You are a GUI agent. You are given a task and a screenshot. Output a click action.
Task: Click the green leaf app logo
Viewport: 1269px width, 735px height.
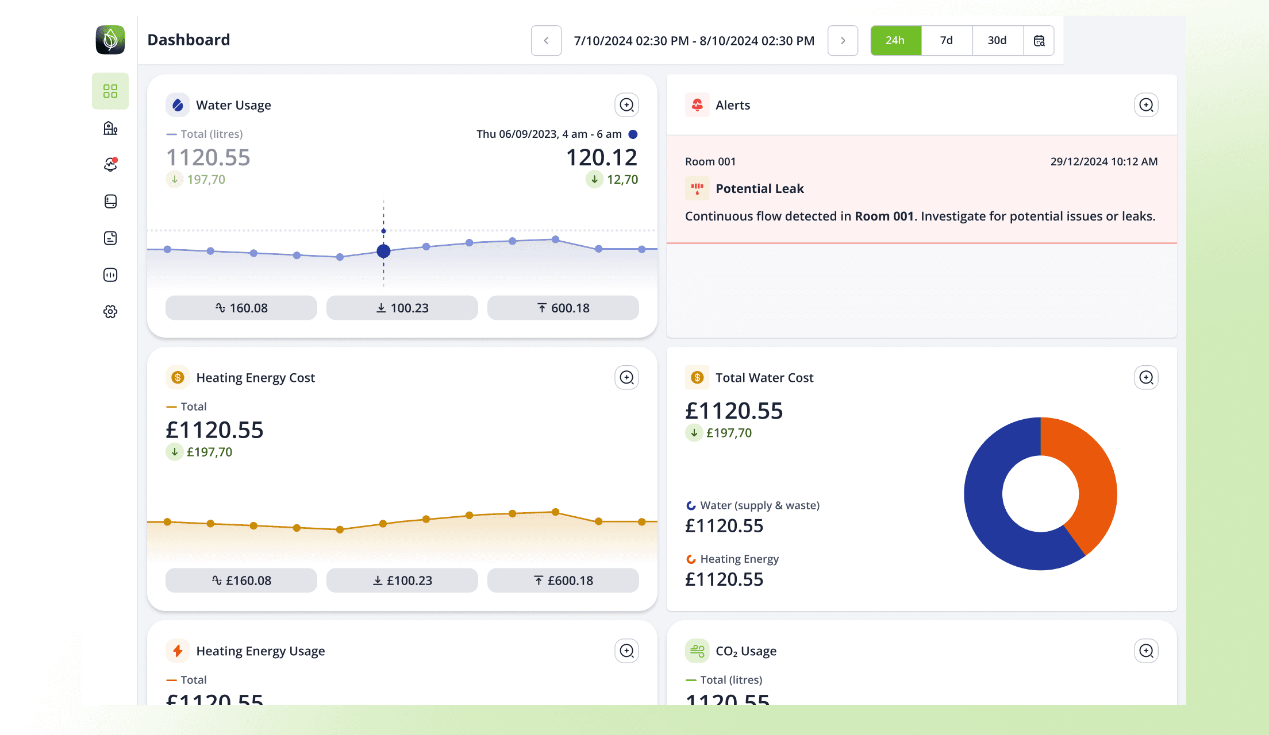point(110,40)
